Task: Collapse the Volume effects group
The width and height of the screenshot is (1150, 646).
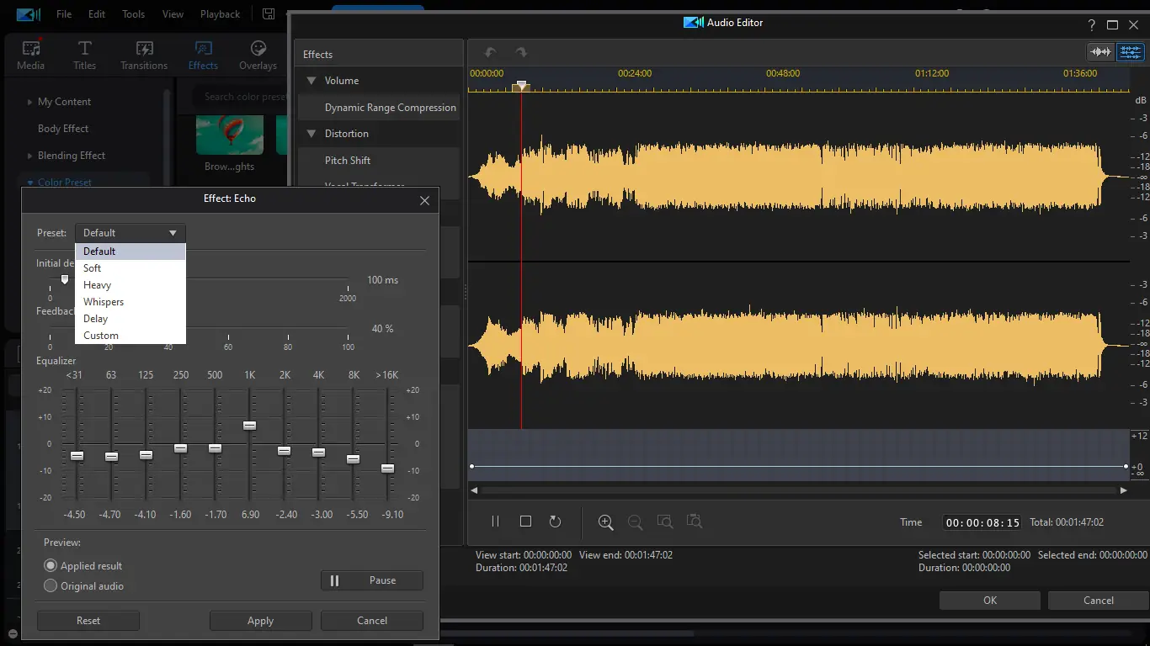Action: click(x=311, y=81)
